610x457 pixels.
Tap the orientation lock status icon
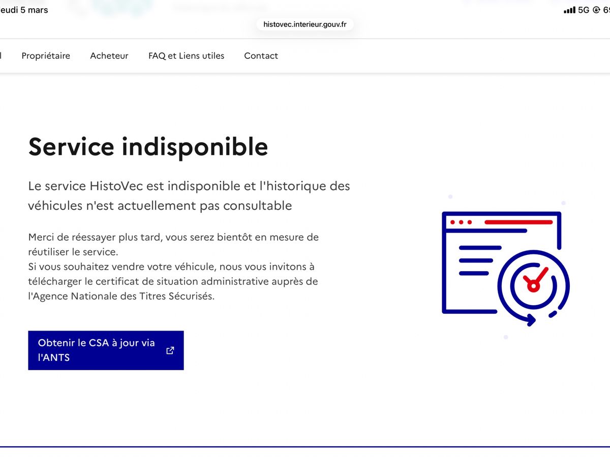pyautogui.click(x=596, y=10)
